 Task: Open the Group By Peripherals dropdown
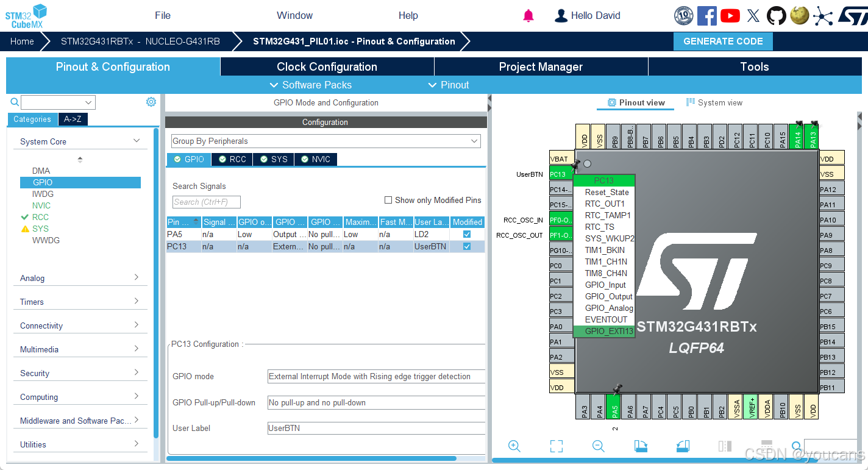coord(325,141)
